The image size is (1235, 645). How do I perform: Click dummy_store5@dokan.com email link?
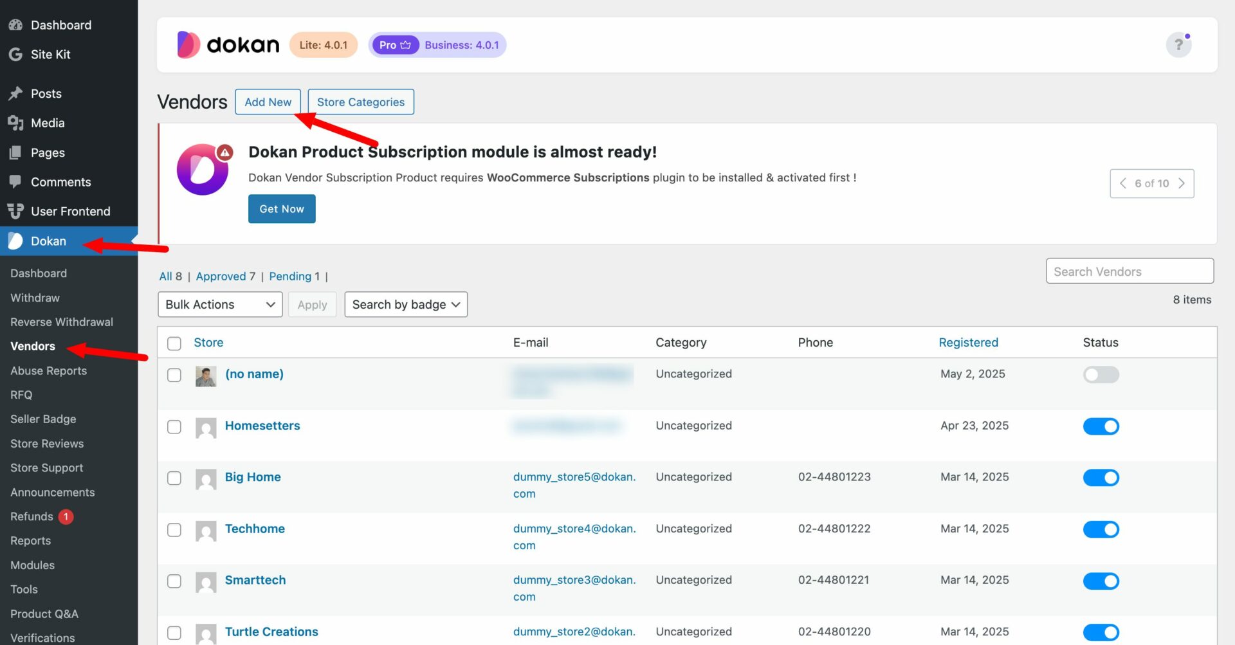574,485
